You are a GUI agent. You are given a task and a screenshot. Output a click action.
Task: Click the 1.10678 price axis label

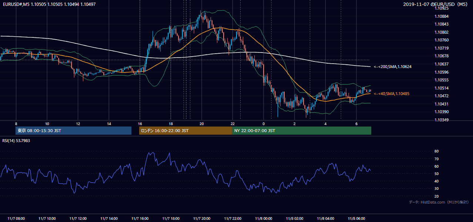pyautogui.click(x=442, y=56)
